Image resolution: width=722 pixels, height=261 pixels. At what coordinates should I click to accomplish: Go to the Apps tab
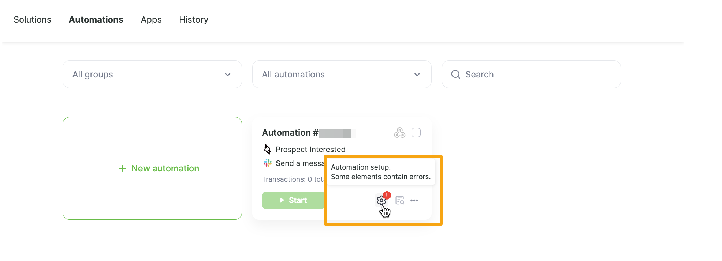tap(151, 20)
